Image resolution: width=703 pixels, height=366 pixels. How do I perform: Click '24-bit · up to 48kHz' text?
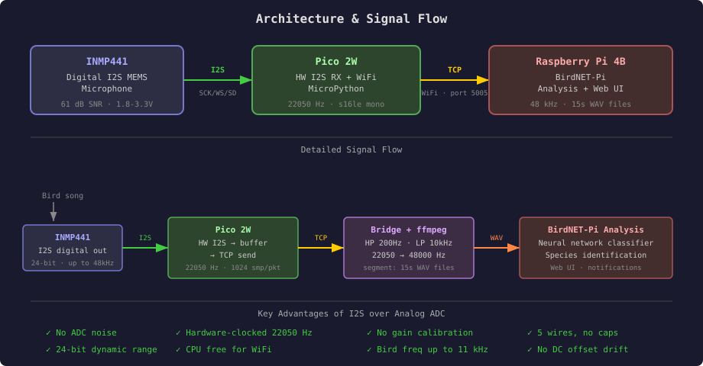(72, 263)
